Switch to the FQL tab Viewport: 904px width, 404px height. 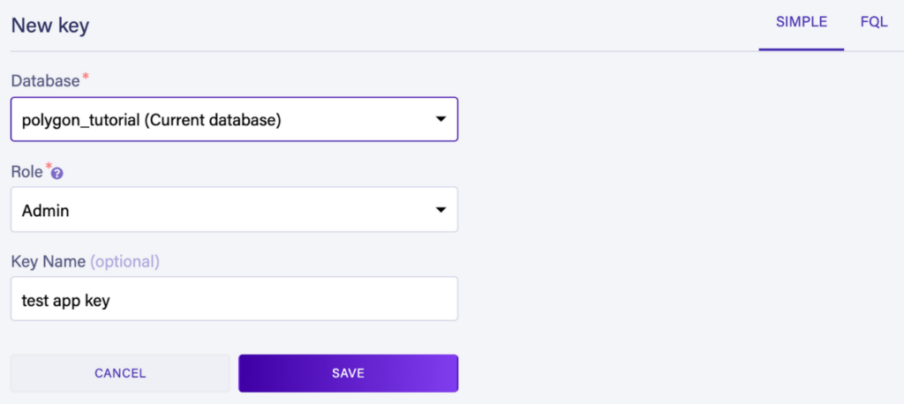tap(873, 23)
